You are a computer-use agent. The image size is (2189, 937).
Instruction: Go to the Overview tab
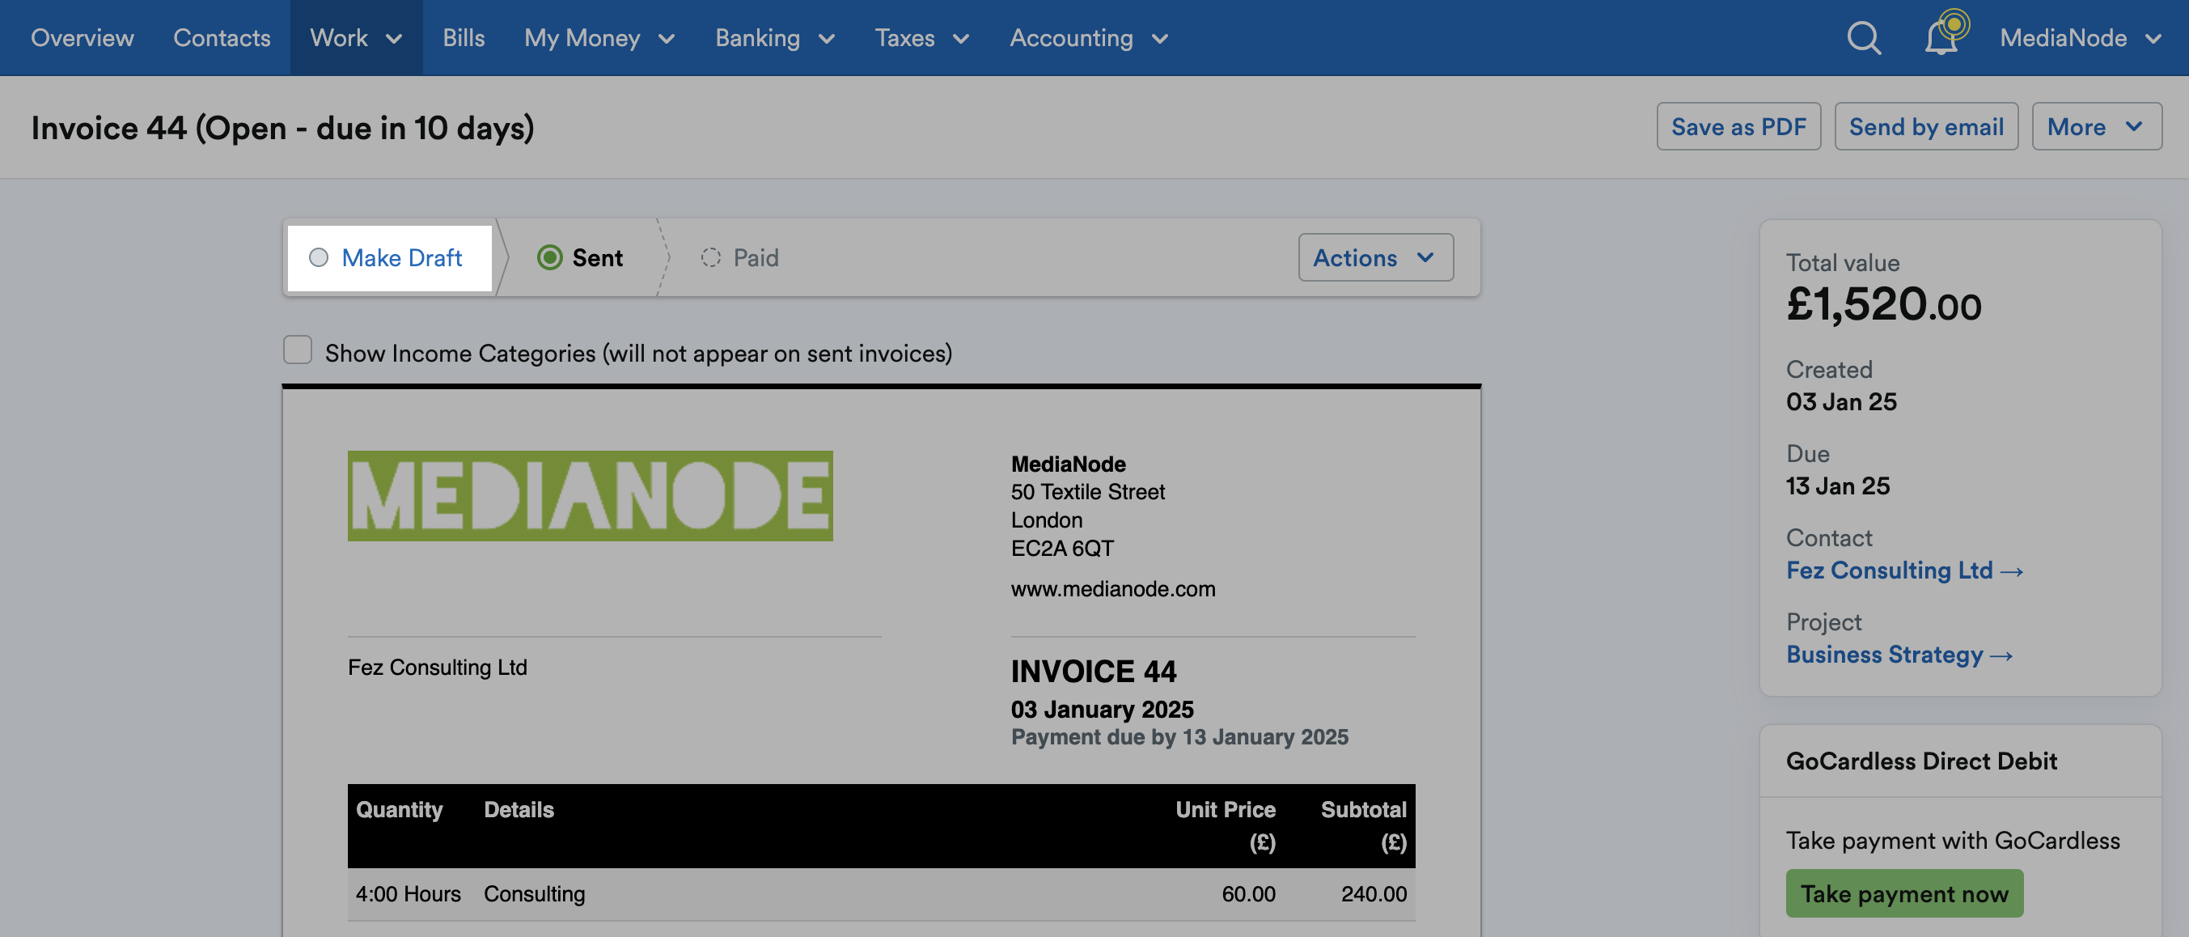tap(83, 37)
